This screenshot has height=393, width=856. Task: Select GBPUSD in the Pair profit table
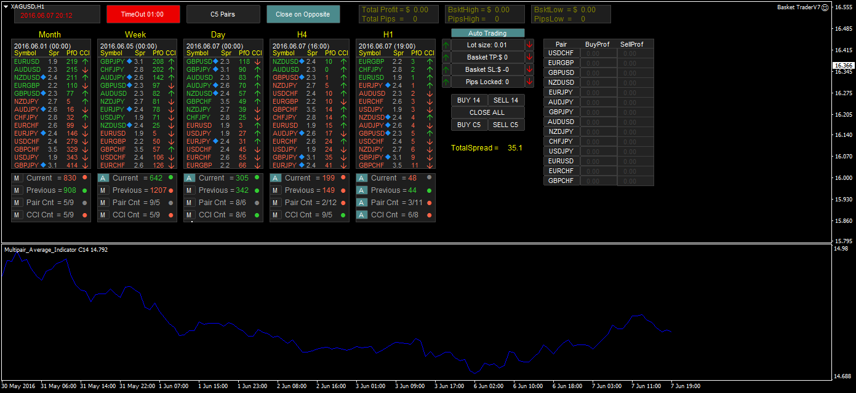(x=561, y=73)
